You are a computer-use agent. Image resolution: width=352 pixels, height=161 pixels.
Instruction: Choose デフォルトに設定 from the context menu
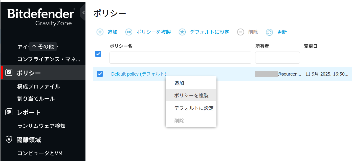click(194, 108)
